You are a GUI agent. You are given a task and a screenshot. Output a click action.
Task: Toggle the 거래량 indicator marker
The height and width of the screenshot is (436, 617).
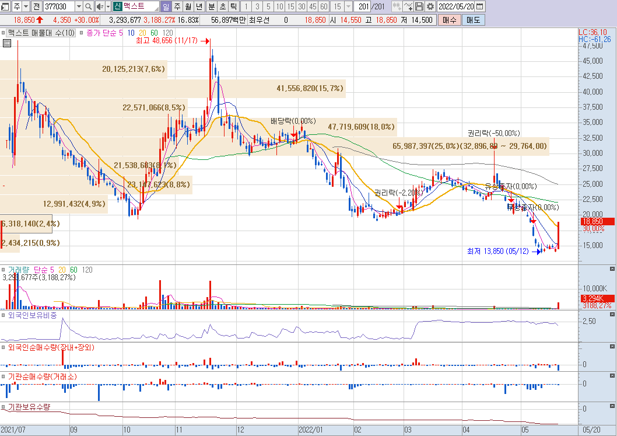point(3,270)
